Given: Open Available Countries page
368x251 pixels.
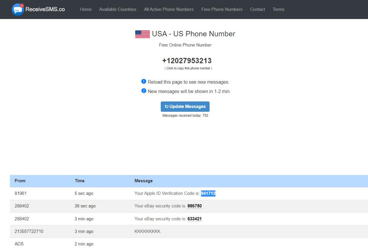Looking at the screenshot, I should coord(118,10).
